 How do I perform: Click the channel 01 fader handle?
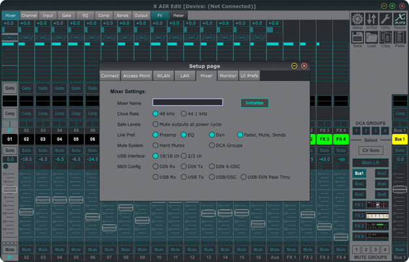pos(10,189)
